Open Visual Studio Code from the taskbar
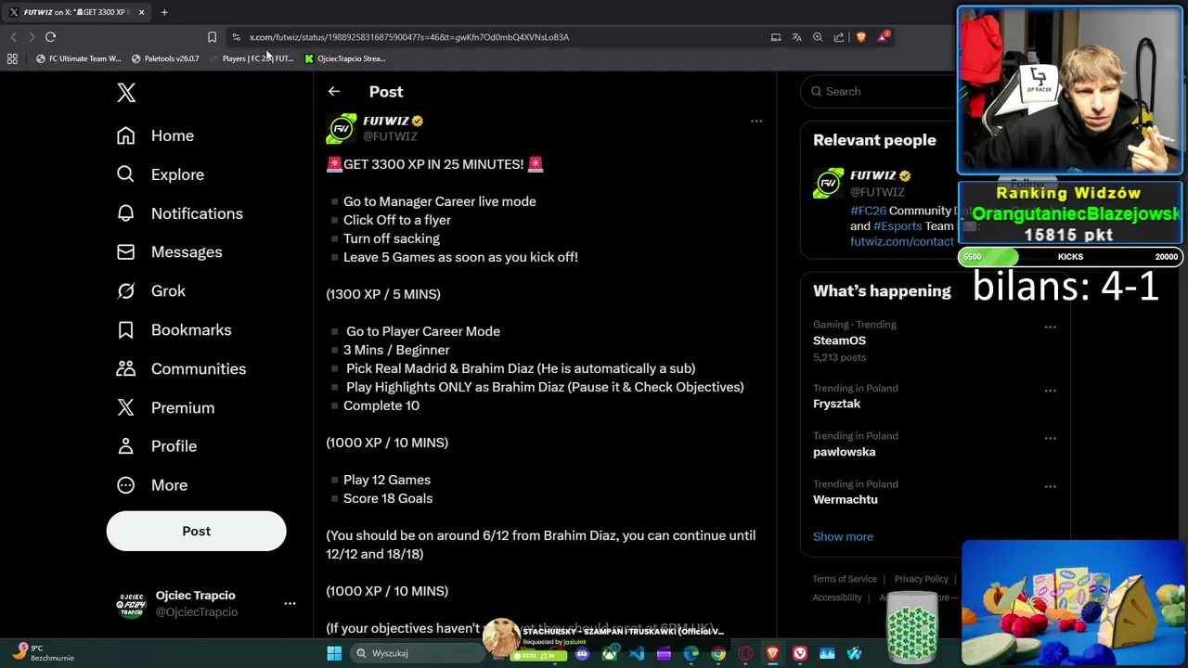 (x=637, y=654)
